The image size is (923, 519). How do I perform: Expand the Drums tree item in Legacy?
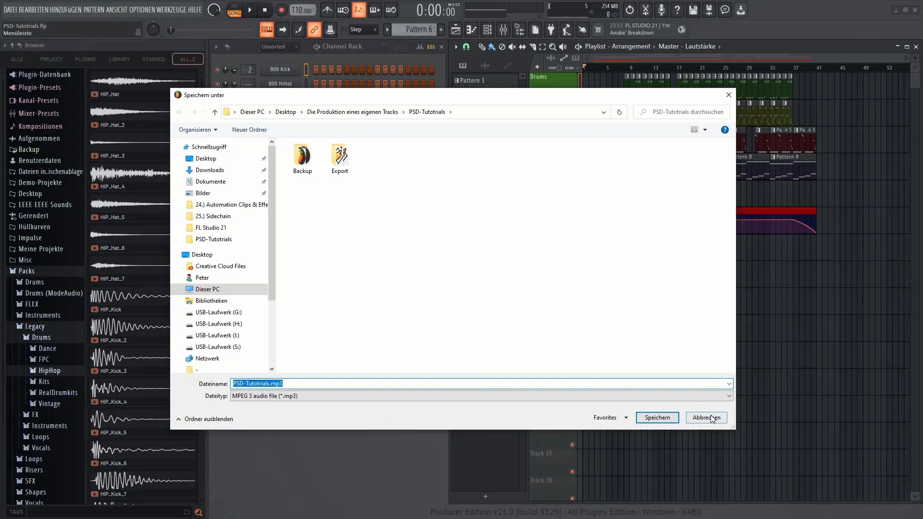tap(40, 337)
